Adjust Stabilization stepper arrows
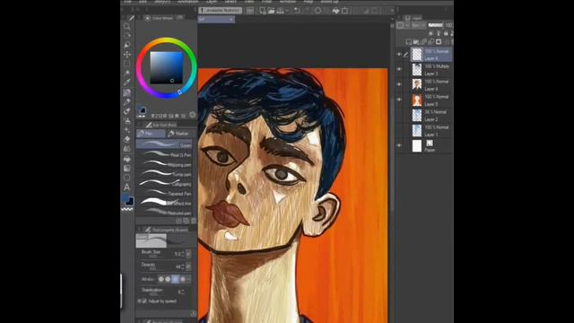Image resolution: width=574 pixels, height=323 pixels. click(x=183, y=292)
